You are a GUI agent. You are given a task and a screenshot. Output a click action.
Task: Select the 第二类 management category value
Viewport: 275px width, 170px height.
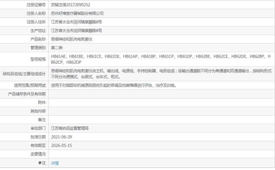(57, 48)
